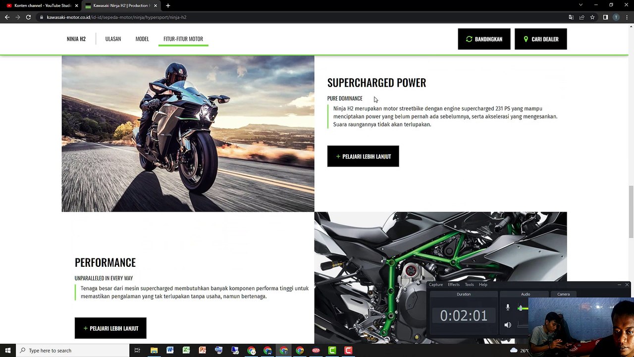Open the green Camtasia taskbar icon

click(332, 351)
